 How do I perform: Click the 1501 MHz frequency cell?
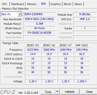pos(82,50)
